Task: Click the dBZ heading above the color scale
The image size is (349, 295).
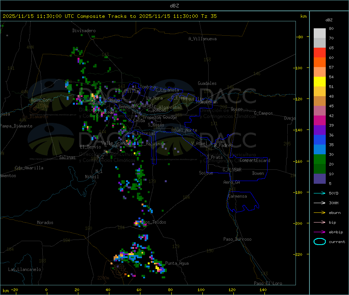Action: (329, 20)
